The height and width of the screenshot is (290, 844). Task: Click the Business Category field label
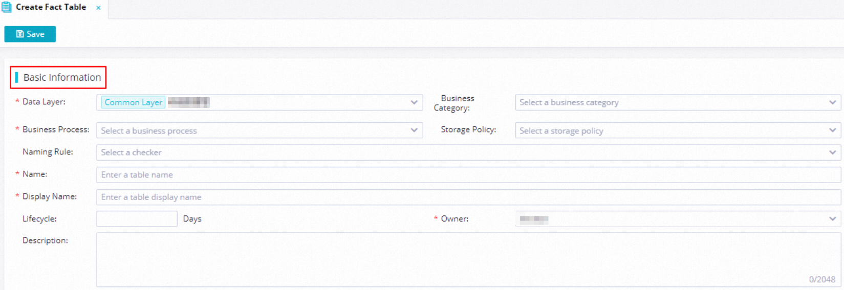(x=455, y=103)
